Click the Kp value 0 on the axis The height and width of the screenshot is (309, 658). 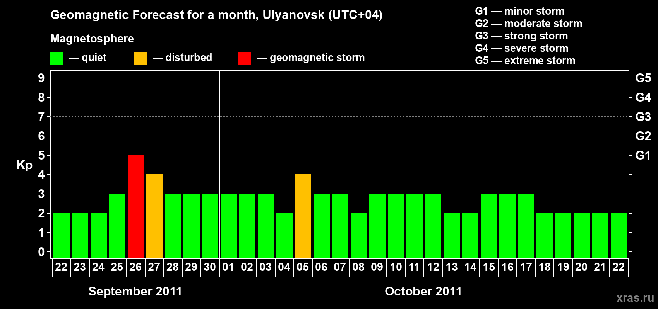pos(41,252)
